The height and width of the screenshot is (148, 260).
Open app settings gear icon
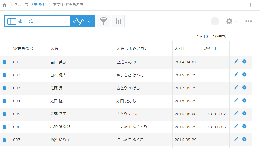point(229,21)
